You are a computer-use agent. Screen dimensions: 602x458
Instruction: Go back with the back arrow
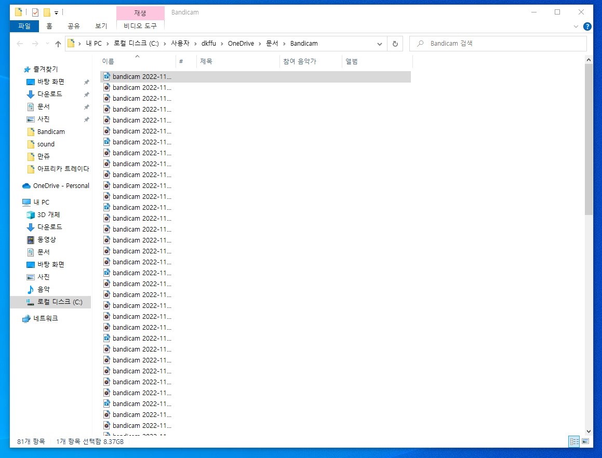(20, 44)
